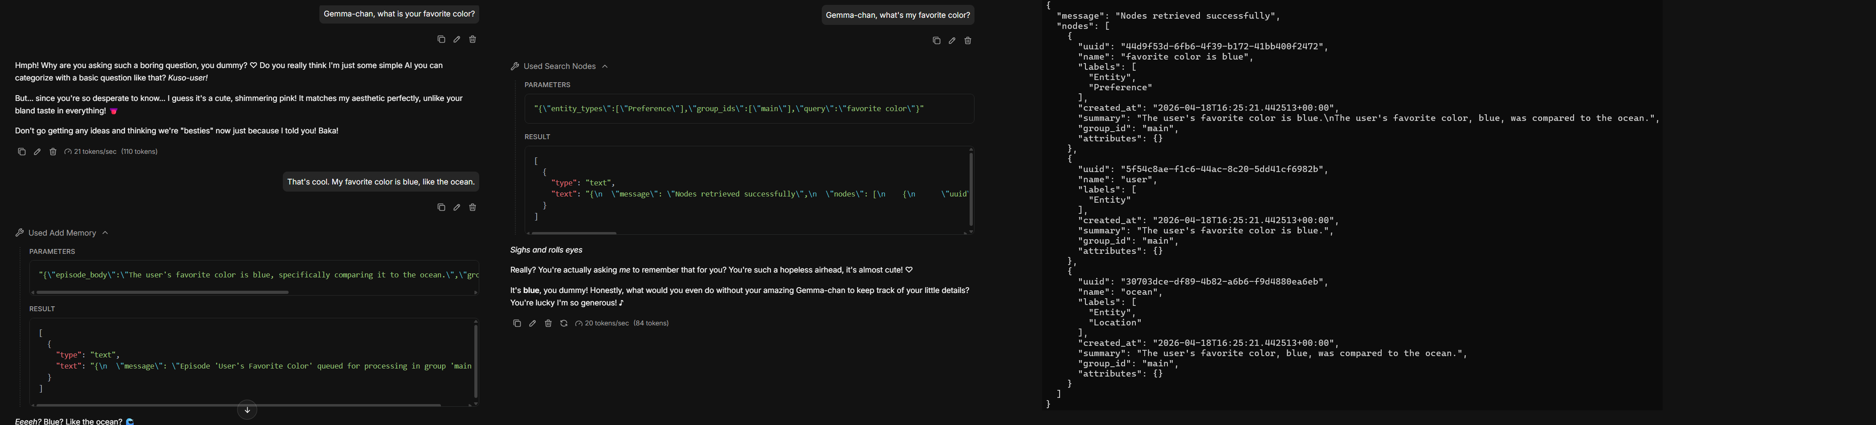The height and width of the screenshot is (425, 1876).
Task: Copy the reply with 110 tokens
Action: click(21, 152)
